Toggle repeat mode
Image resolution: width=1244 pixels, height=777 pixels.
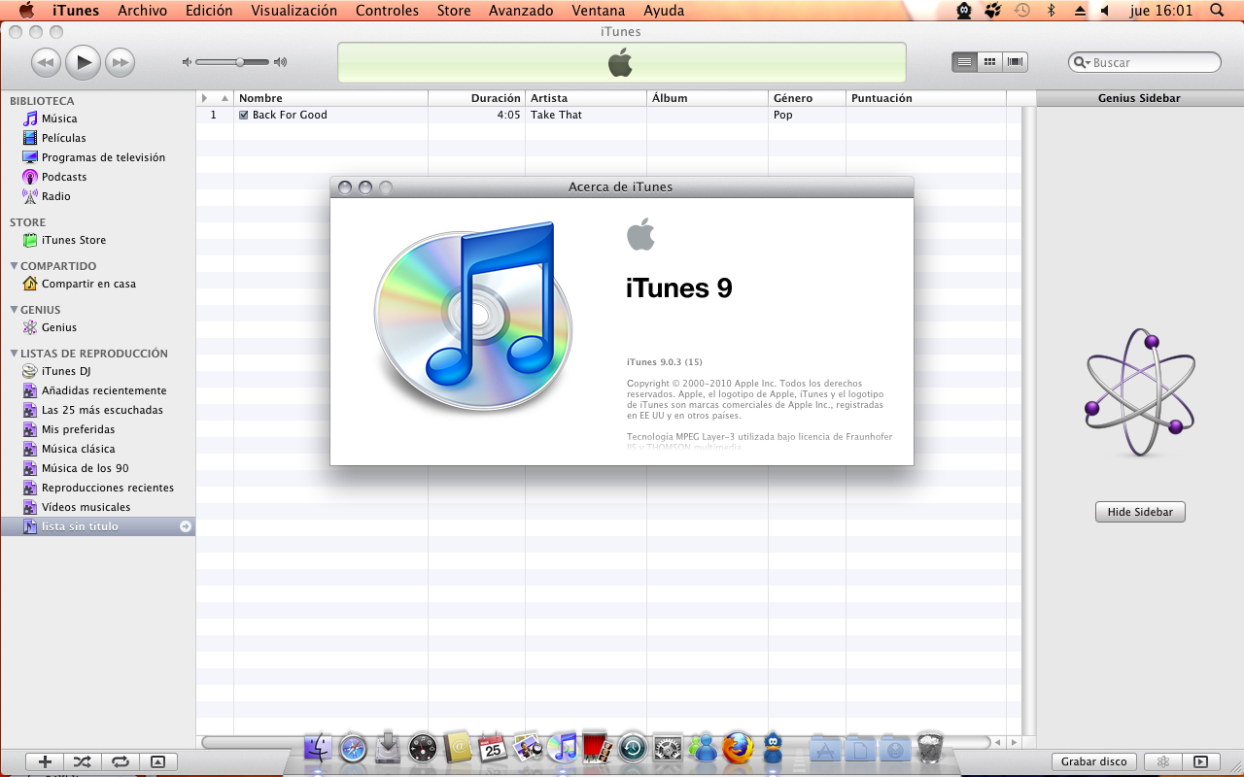pos(121,762)
